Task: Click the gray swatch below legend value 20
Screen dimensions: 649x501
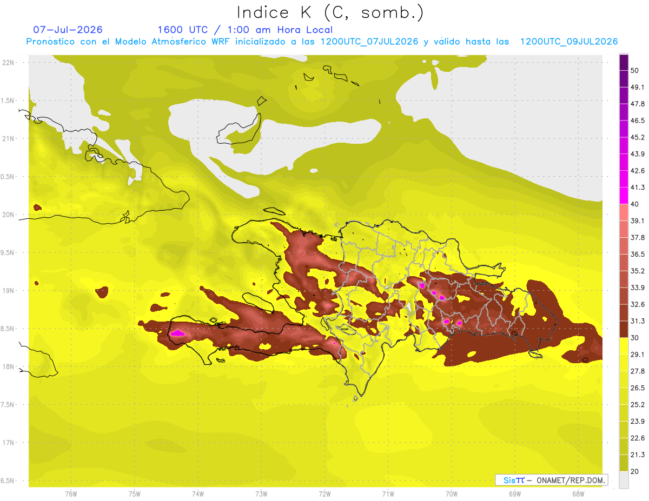Action: (x=624, y=480)
